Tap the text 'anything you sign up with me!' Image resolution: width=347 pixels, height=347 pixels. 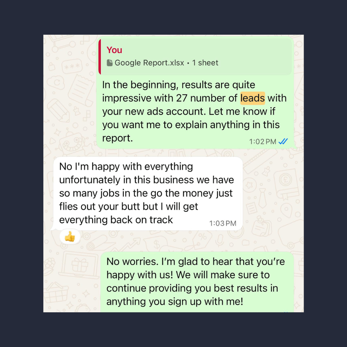(175, 302)
